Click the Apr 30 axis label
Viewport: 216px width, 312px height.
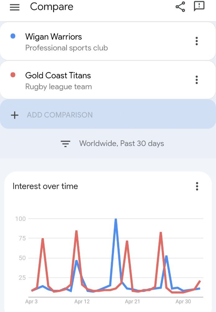183,302
